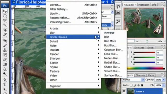Click the Navigator zoom out icon
Image resolution: width=167 pixels, height=94 pixels.
point(137,41)
